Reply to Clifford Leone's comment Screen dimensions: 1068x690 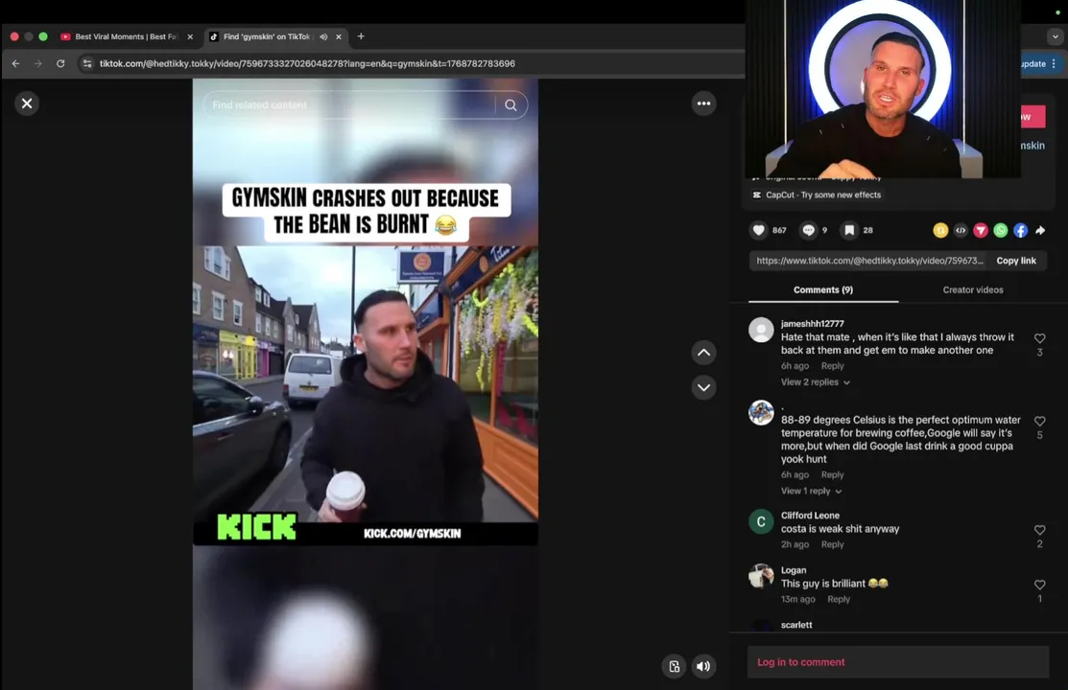832,544
